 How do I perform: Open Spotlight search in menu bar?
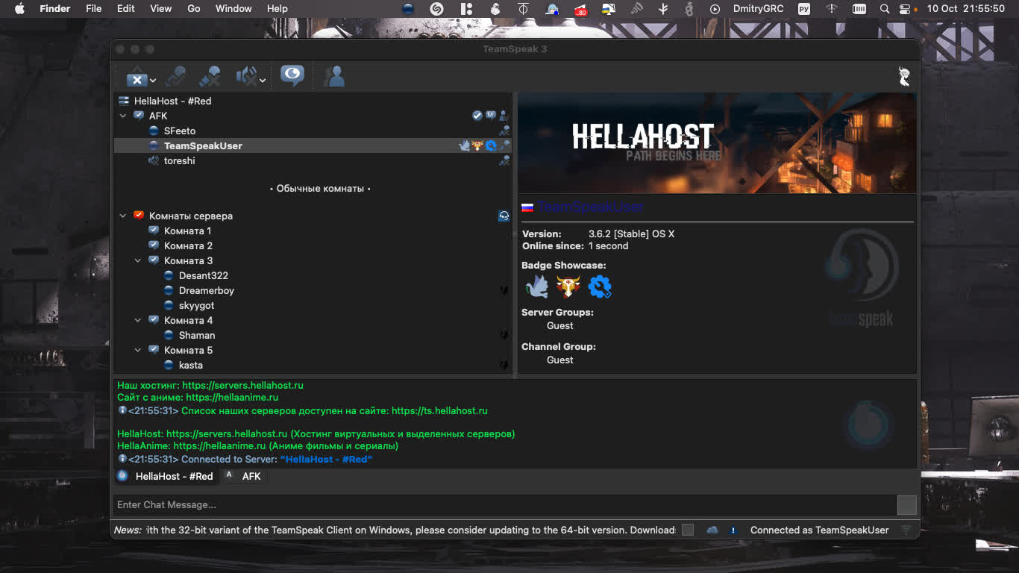884,9
